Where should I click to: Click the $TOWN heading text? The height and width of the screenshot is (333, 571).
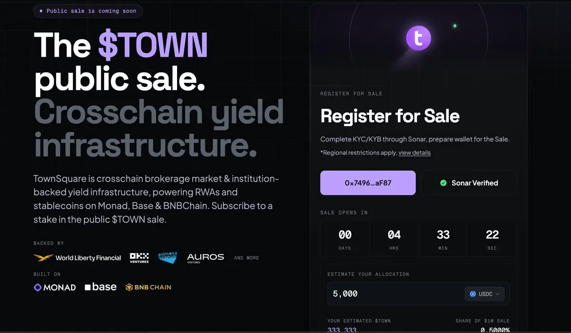click(x=153, y=45)
